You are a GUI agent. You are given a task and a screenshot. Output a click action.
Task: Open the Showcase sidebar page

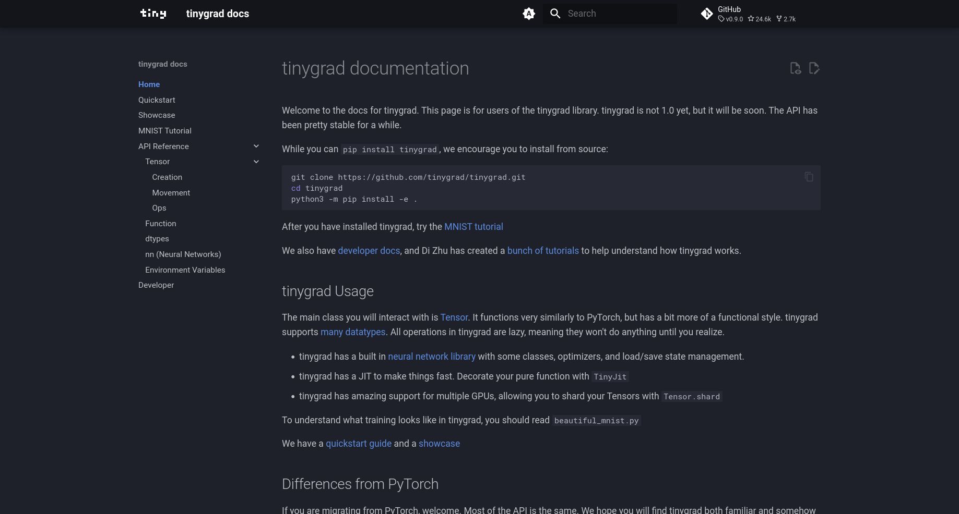(x=156, y=115)
